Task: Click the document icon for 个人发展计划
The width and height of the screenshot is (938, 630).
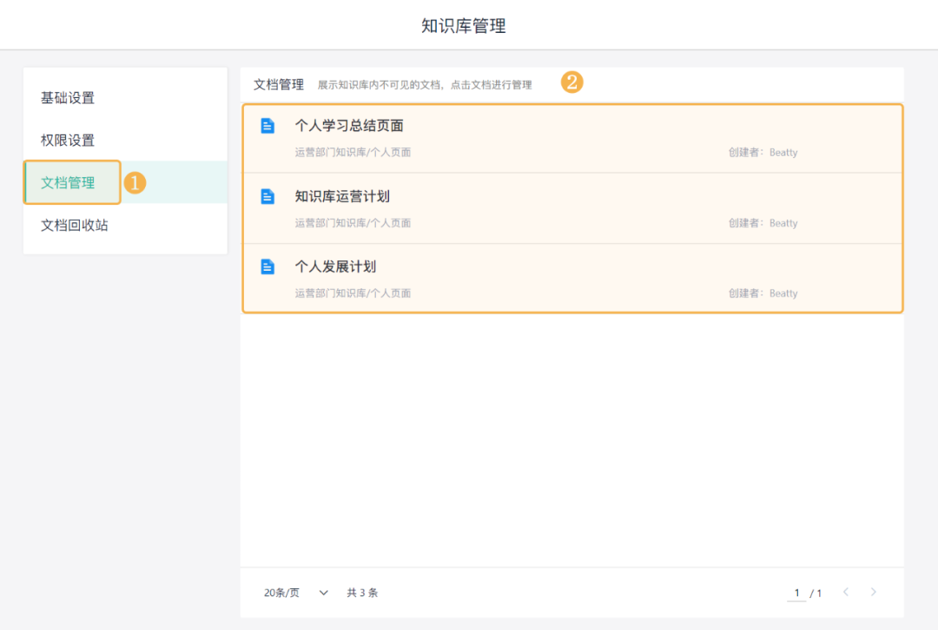Action: click(267, 266)
